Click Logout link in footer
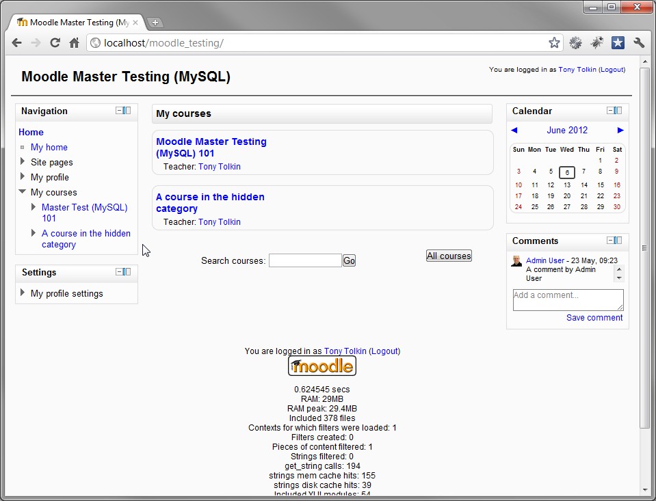656x501 pixels. click(x=384, y=351)
